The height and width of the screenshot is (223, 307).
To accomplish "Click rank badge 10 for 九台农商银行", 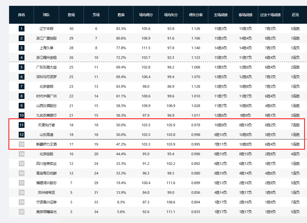I will click(x=22, y=115).
